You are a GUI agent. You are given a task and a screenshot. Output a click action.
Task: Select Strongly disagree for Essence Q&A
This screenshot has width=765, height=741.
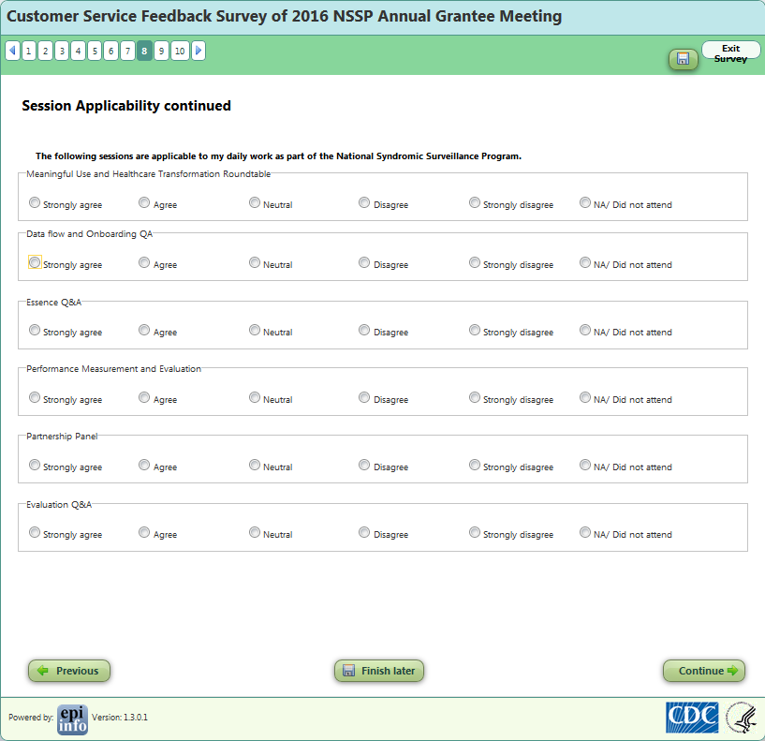click(x=475, y=330)
